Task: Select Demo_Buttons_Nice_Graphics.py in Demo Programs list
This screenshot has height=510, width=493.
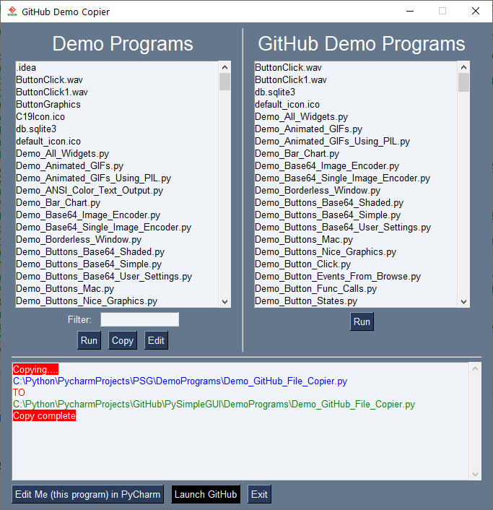Action: coord(118,301)
